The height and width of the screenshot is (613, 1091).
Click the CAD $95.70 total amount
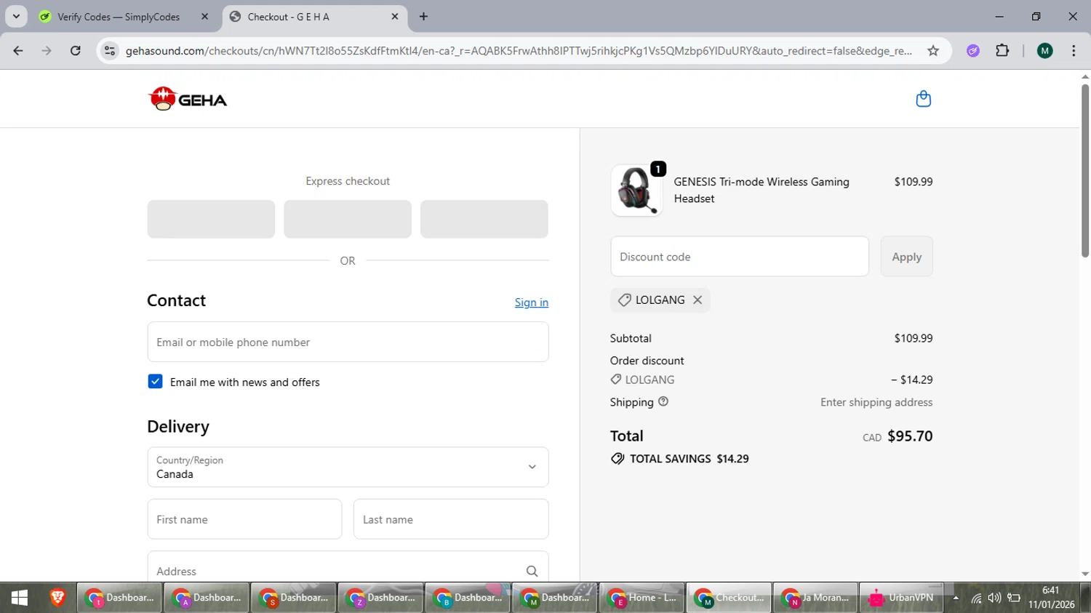click(x=898, y=436)
